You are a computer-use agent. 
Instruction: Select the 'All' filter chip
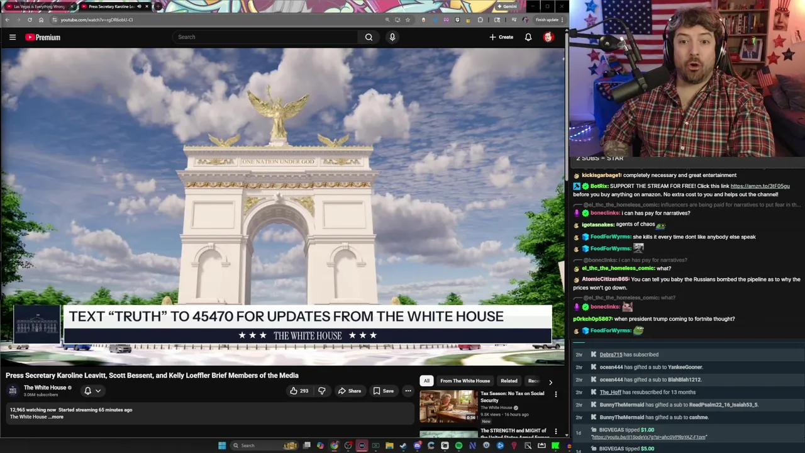426,381
